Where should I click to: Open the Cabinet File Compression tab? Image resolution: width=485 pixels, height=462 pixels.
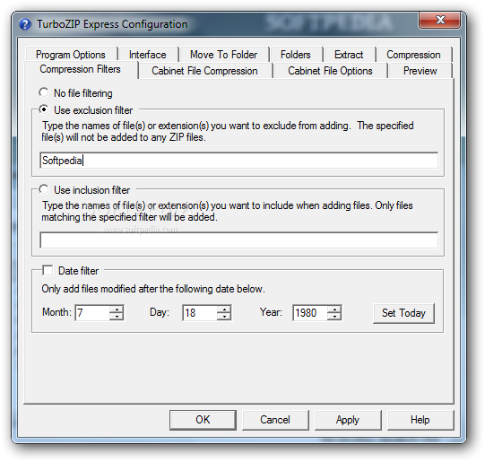coord(204,71)
